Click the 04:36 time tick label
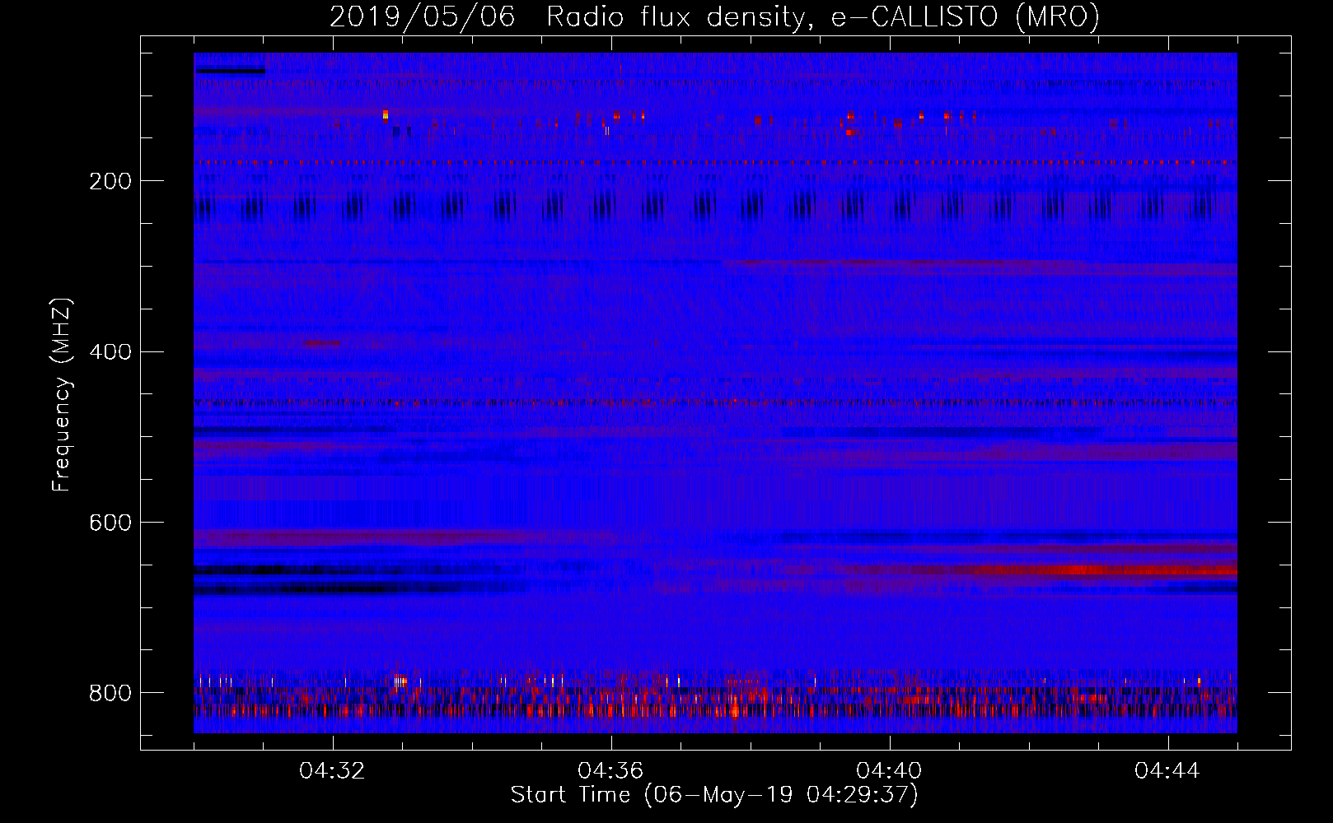1333x823 pixels. tap(611, 771)
